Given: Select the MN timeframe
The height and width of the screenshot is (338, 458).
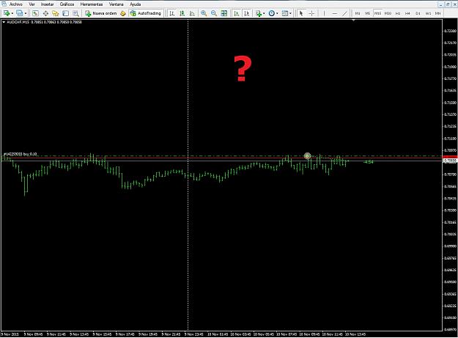Looking at the screenshot, I should click(x=438, y=13).
